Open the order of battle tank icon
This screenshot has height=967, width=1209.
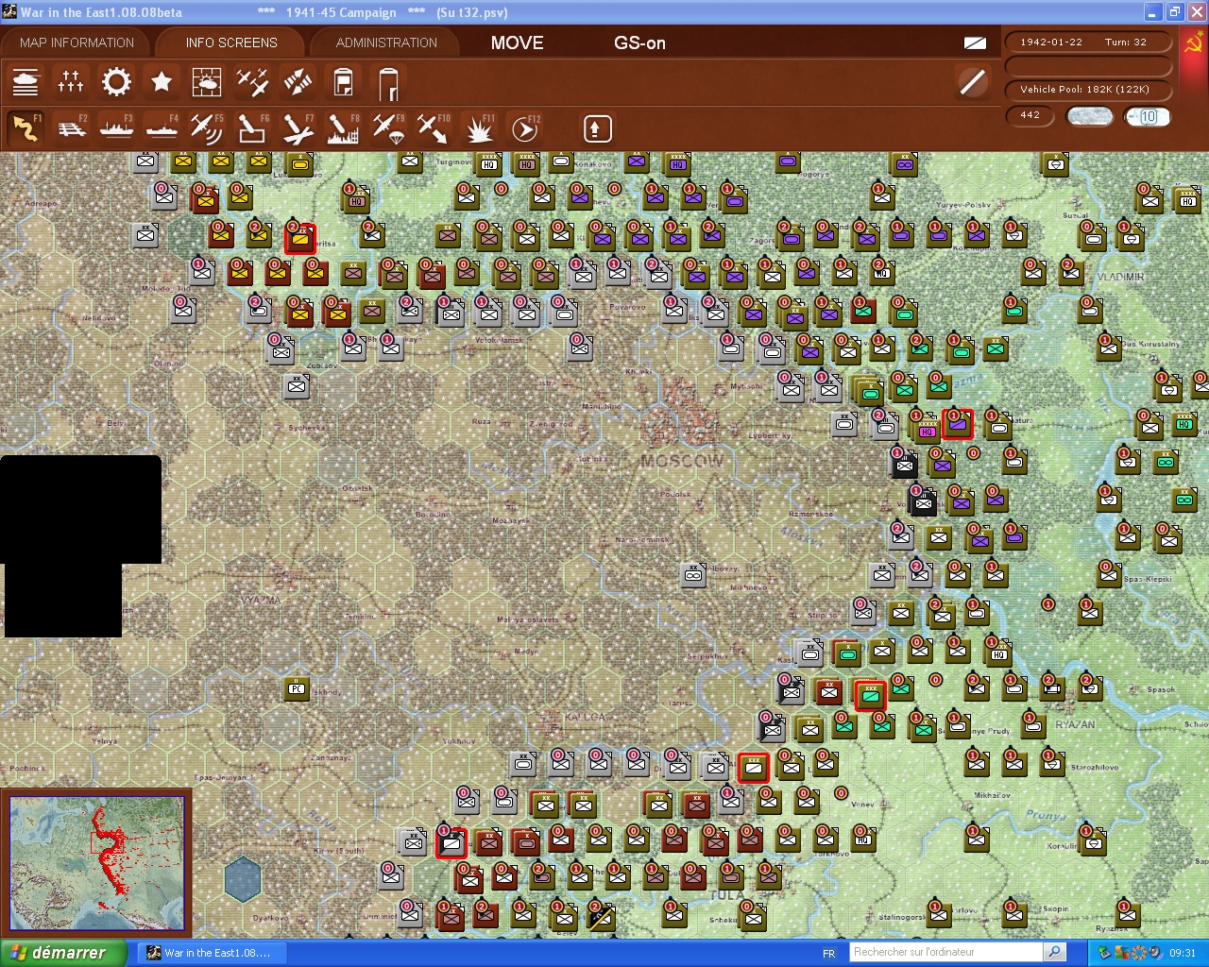[x=26, y=82]
